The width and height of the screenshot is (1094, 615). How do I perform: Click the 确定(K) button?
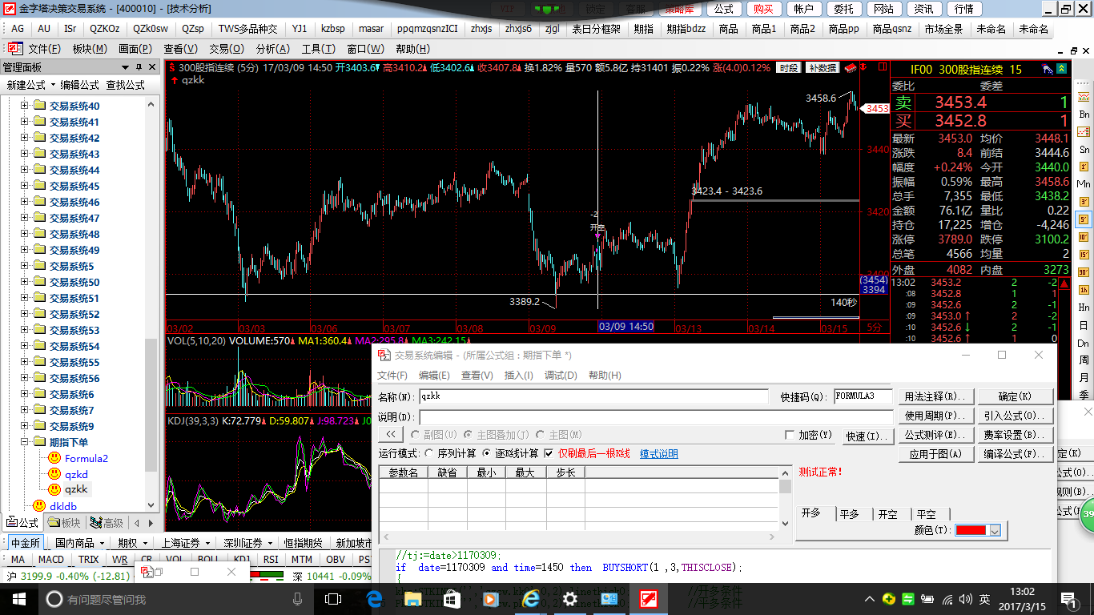pos(1015,396)
